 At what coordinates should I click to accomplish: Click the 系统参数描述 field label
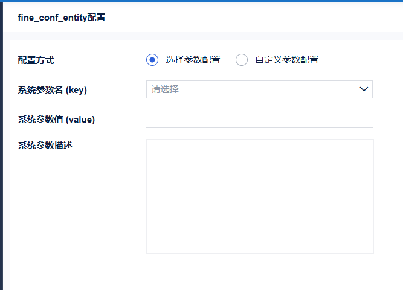click(45, 146)
